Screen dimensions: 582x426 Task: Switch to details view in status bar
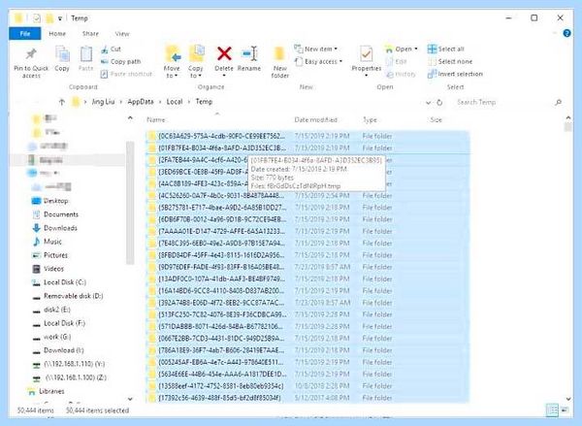point(553,410)
